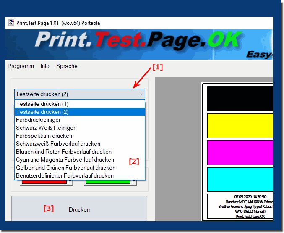284x233 pixels.
Task: Pick Blauen und Roten Farbverlauf drucken
Action: (80, 152)
